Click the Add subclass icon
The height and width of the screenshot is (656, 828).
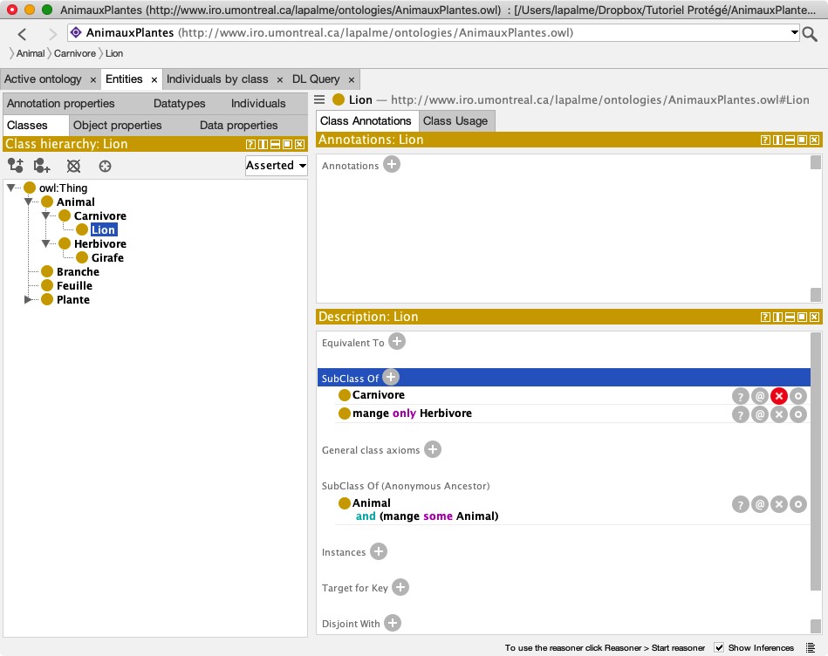15,166
